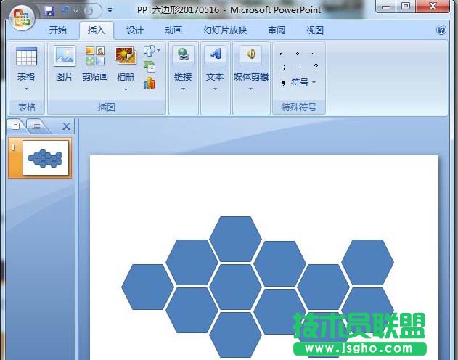Click the 图片 (Picture) insert icon
Image resolution: width=458 pixels, height=360 pixels.
[65, 57]
